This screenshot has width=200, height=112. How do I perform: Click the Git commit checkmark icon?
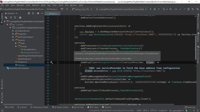click(184, 9)
